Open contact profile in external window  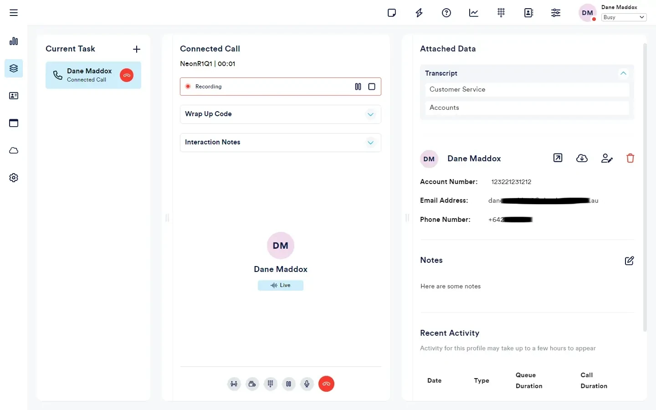[558, 158]
